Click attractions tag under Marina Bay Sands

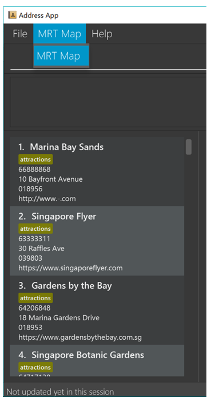(35, 159)
